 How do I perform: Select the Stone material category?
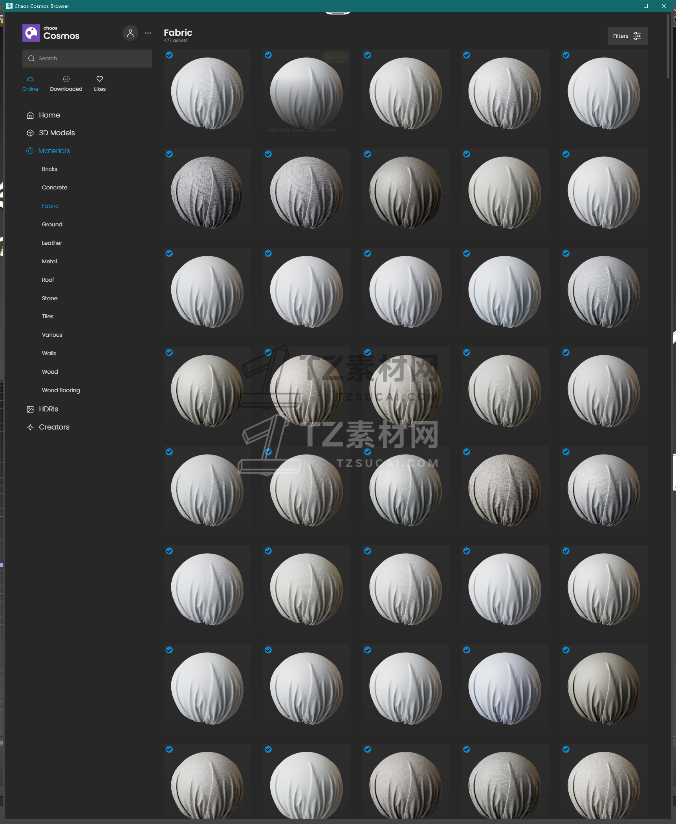(x=50, y=298)
